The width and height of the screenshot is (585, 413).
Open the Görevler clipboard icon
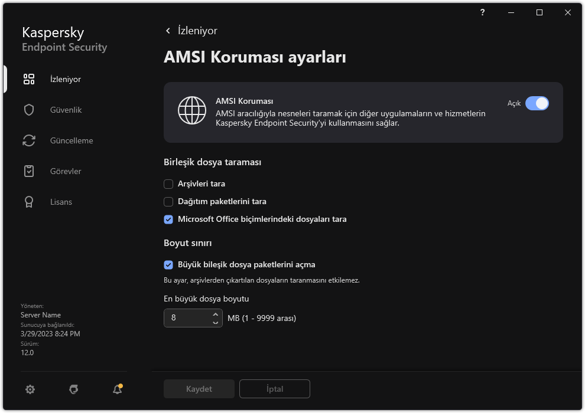(29, 171)
